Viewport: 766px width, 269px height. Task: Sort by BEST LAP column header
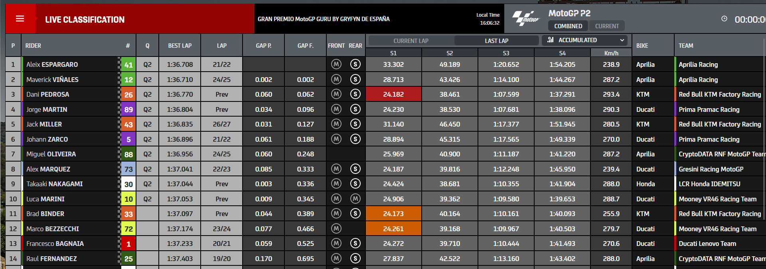(x=180, y=45)
